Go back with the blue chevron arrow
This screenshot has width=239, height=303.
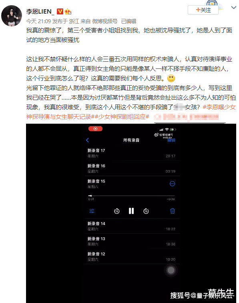tap(87, 140)
